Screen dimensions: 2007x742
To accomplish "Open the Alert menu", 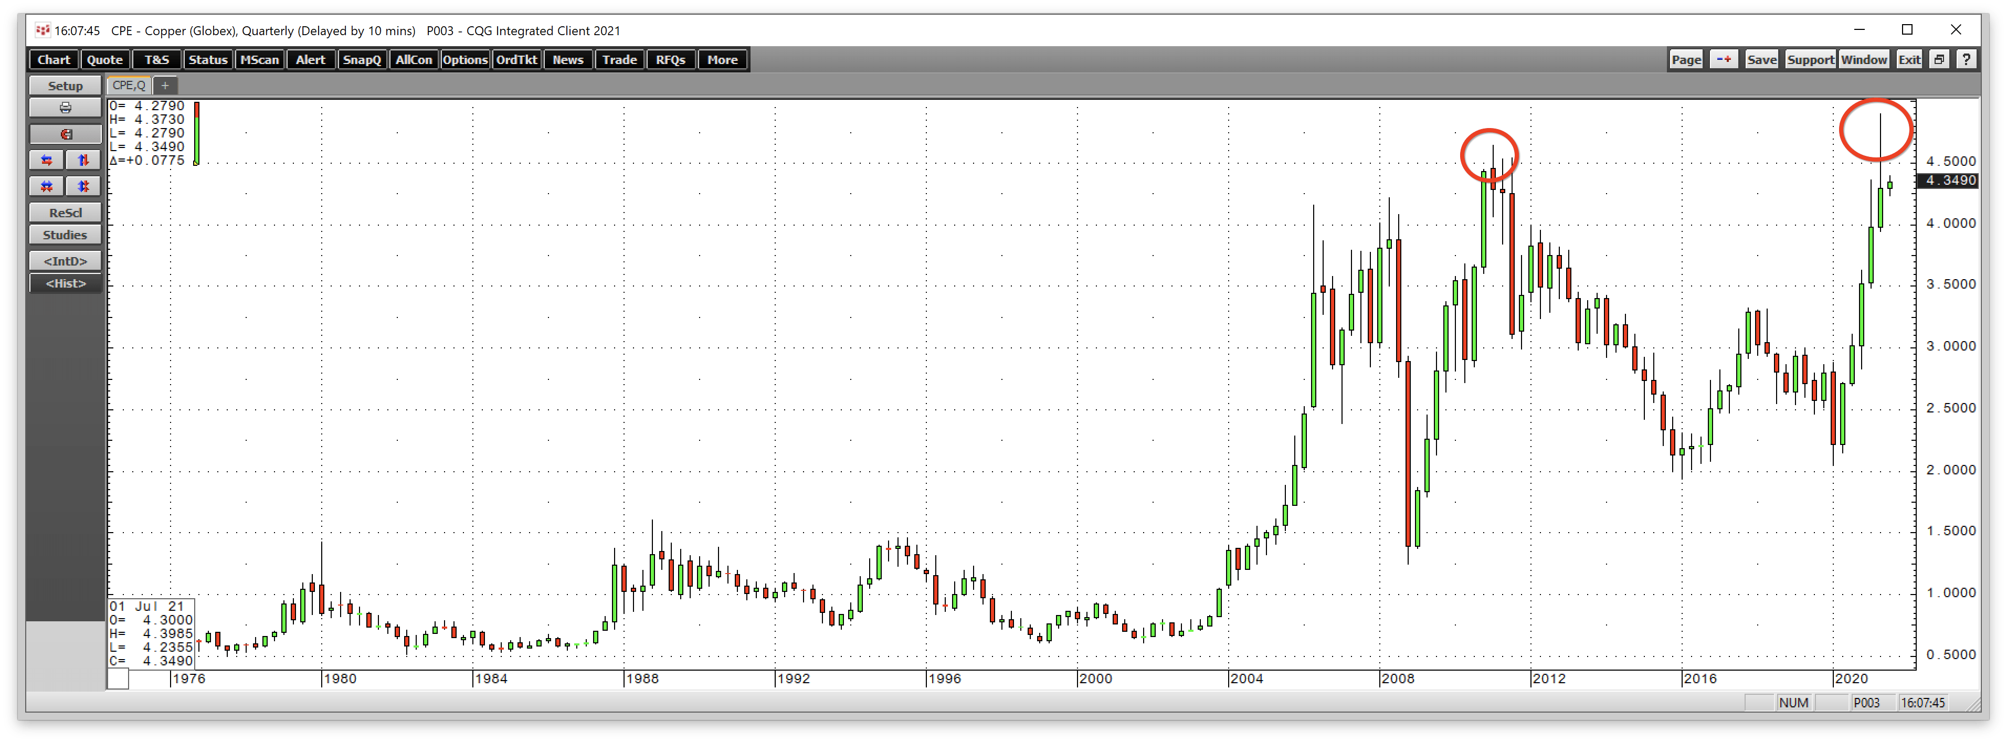I will point(311,59).
